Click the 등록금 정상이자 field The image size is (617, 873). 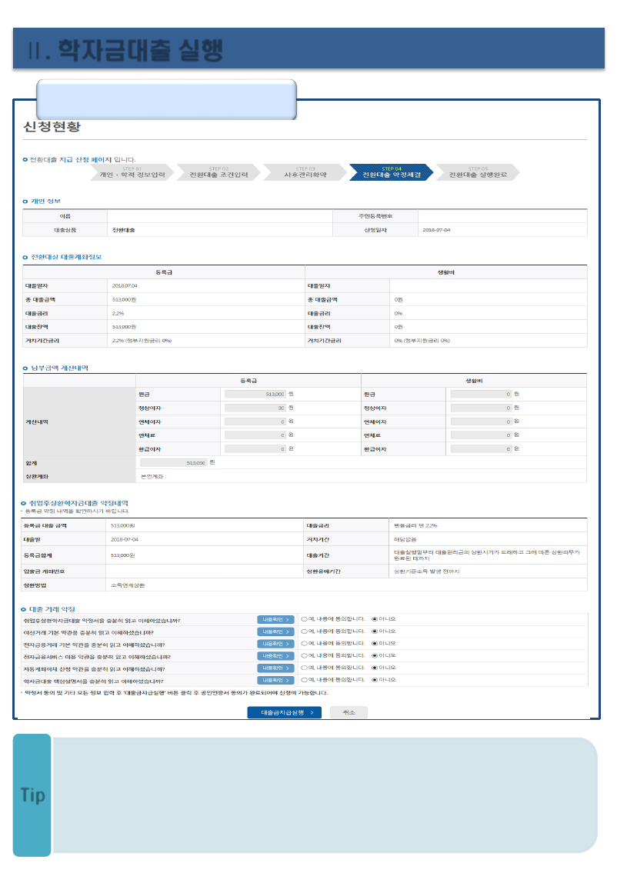click(255, 408)
